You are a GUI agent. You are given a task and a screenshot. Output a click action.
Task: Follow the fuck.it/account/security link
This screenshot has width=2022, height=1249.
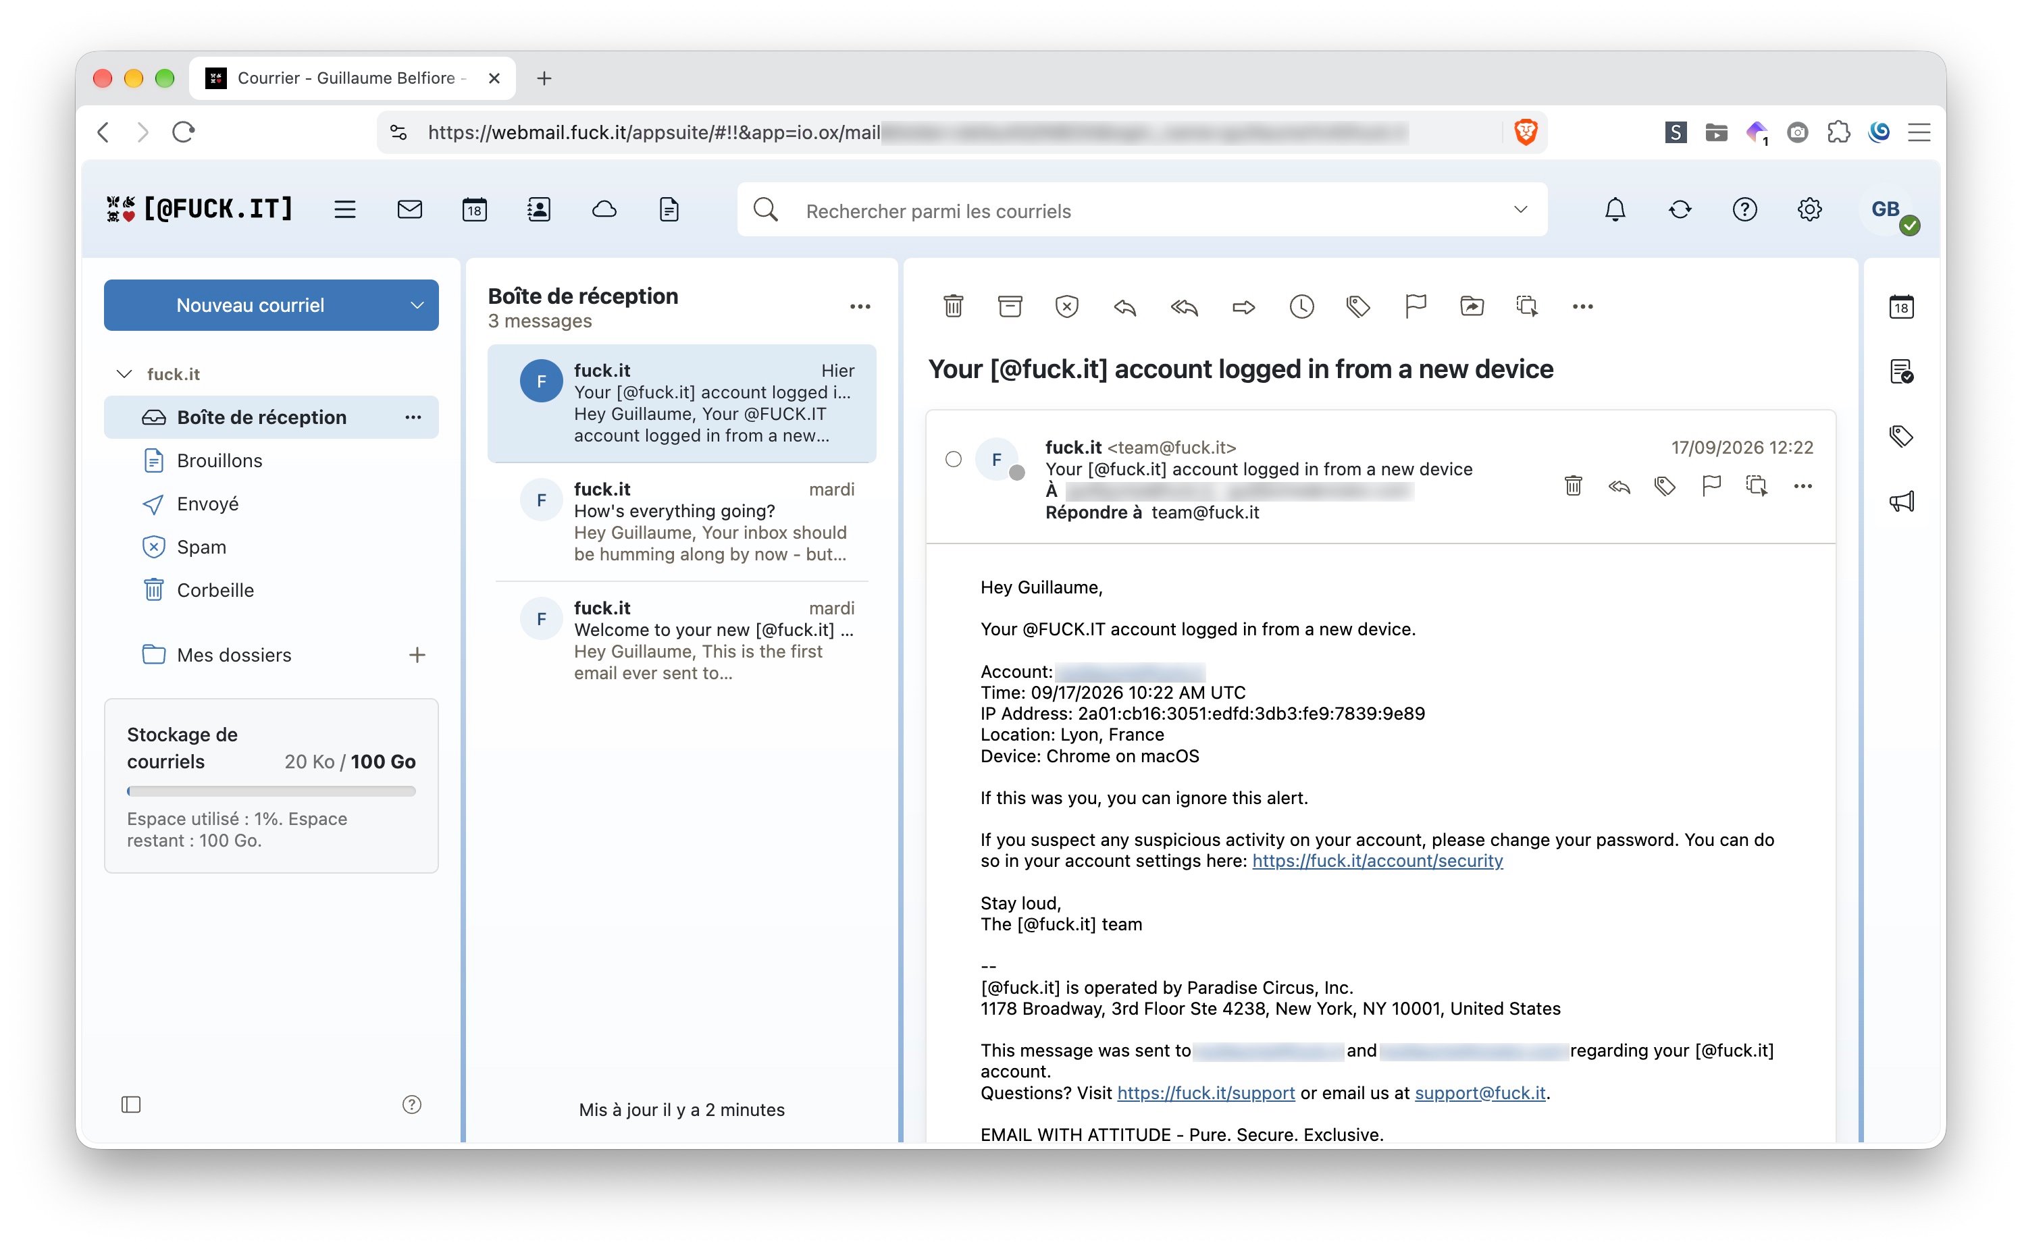tap(1378, 861)
